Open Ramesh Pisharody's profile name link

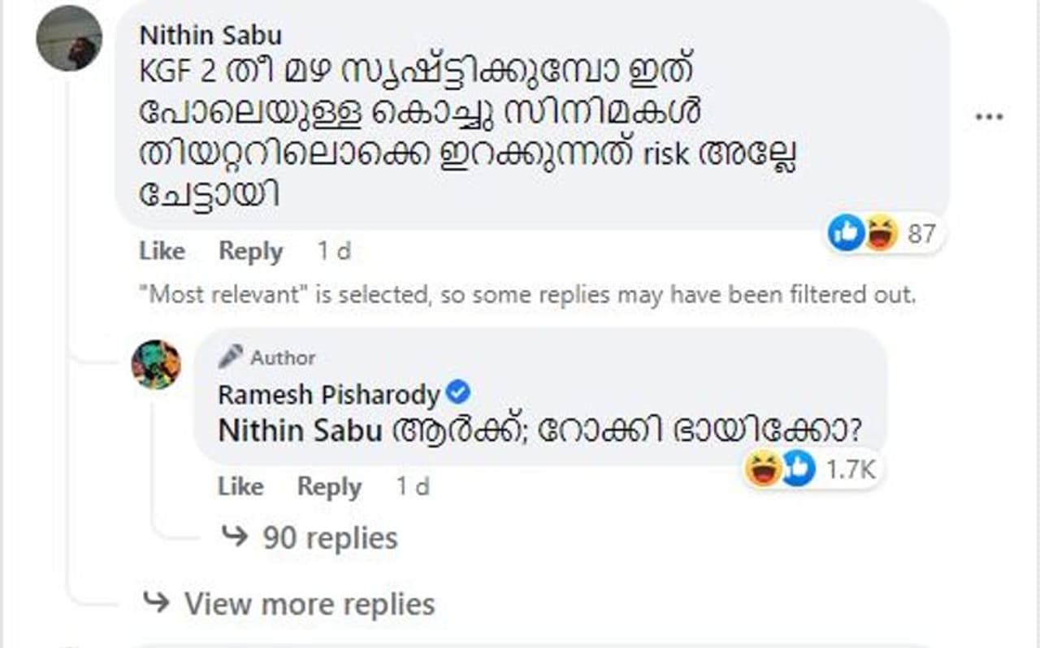click(328, 395)
